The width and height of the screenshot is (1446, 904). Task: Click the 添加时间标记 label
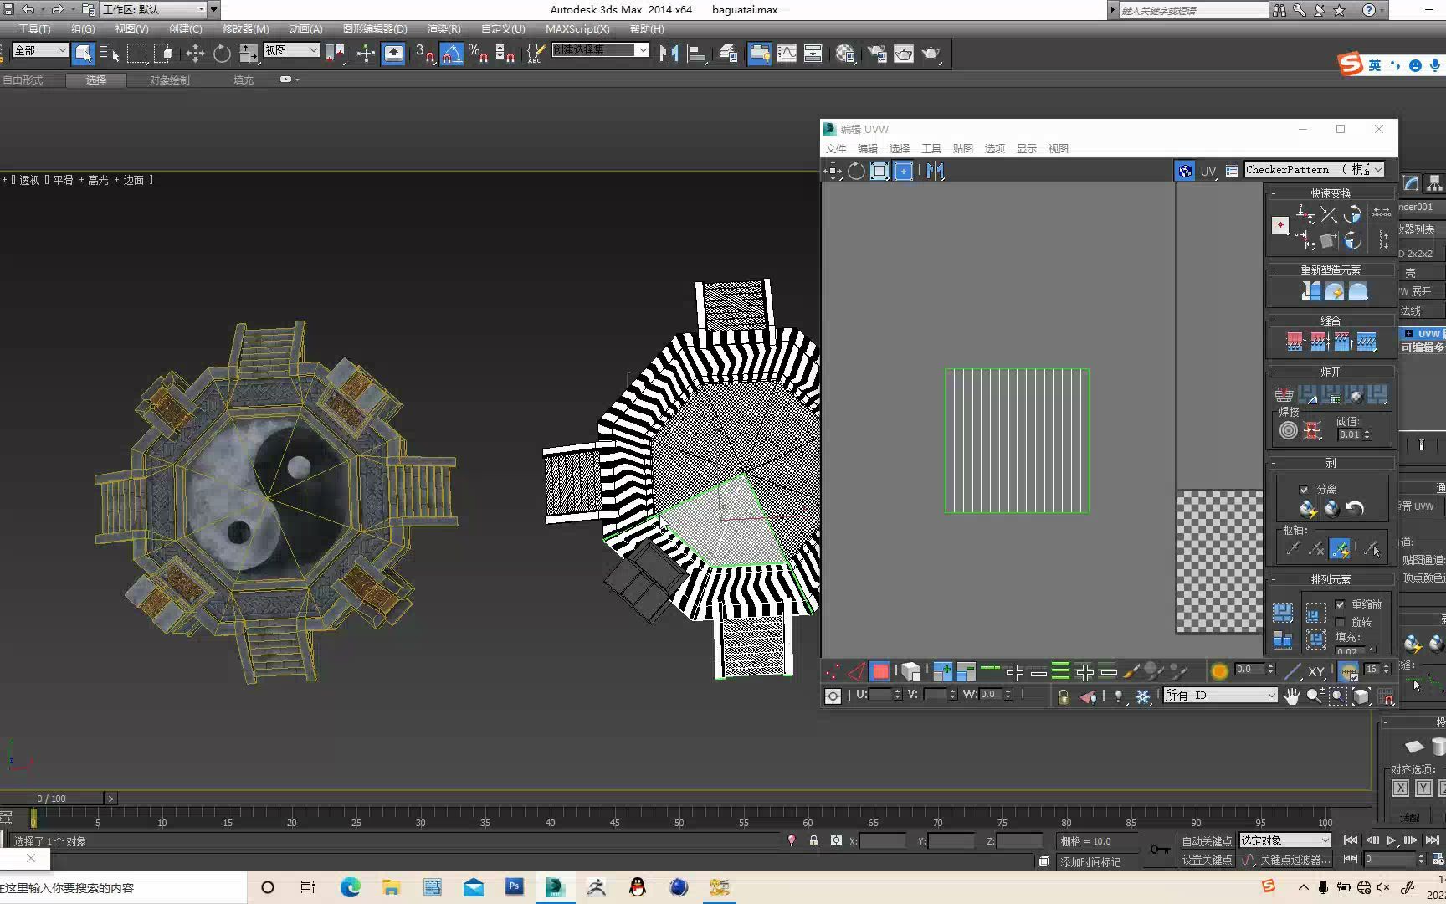(x=1090, y=862)
